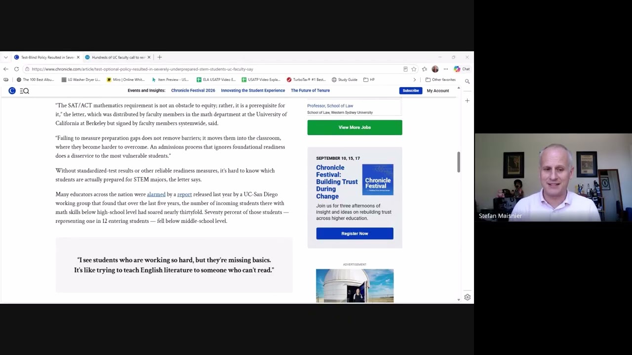Click the observatory advertisement image
This screenshot has width=632, height=355.
pyautogui.click(x=355, y=285)
